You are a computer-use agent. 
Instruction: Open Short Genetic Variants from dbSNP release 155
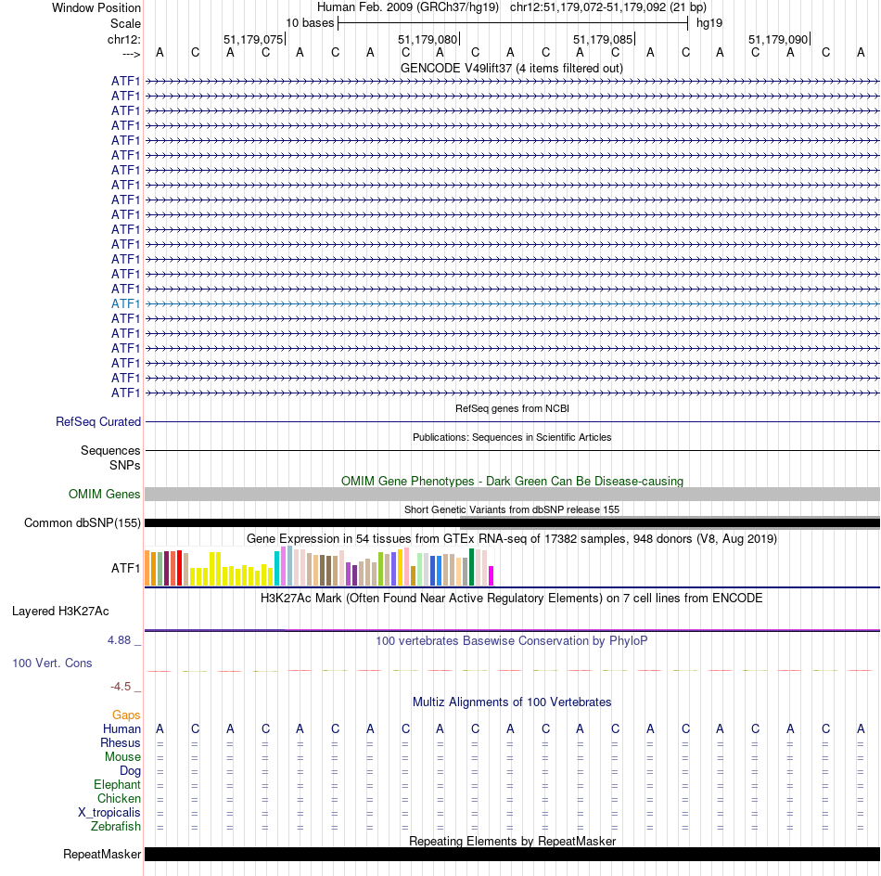tap(512, 509)
